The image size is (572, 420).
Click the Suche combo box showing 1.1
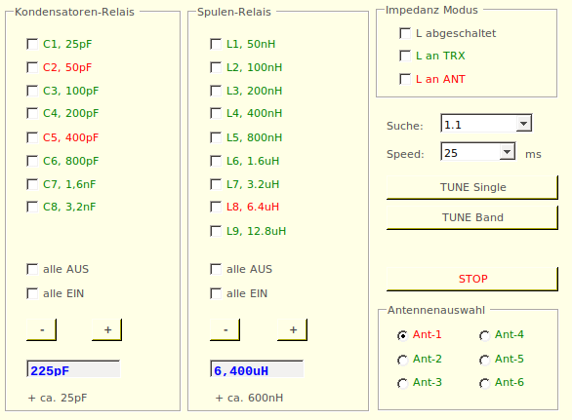pos(486,124)
